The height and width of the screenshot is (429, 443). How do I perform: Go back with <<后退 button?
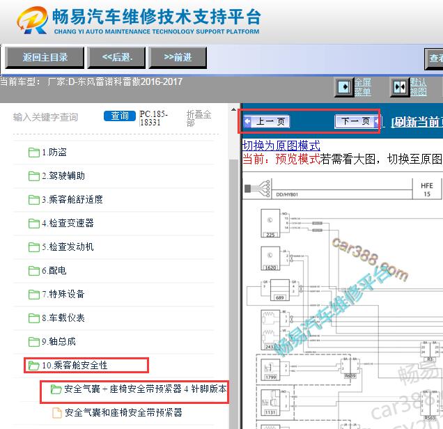pyautogui.click(x=117, y=58)
